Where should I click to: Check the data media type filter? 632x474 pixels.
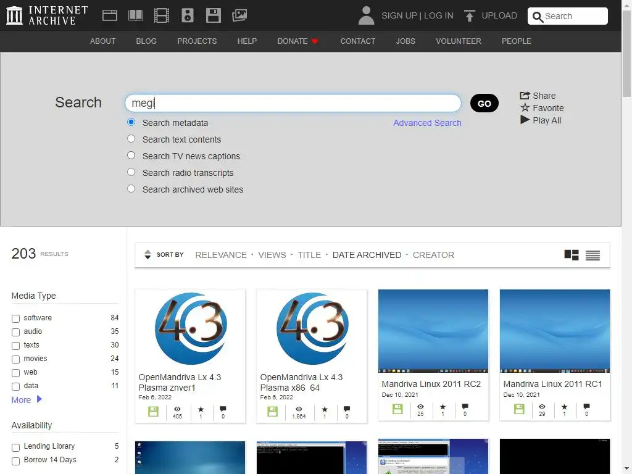[15, 386]
